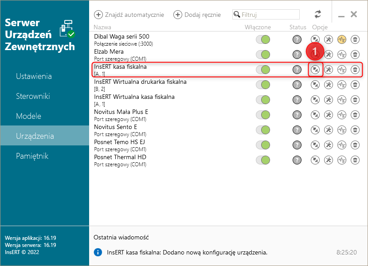368x266 pixels.
Task: Test connection of InsERT Wirtualna drukarka fiskalna
Action: coord(315,85)
